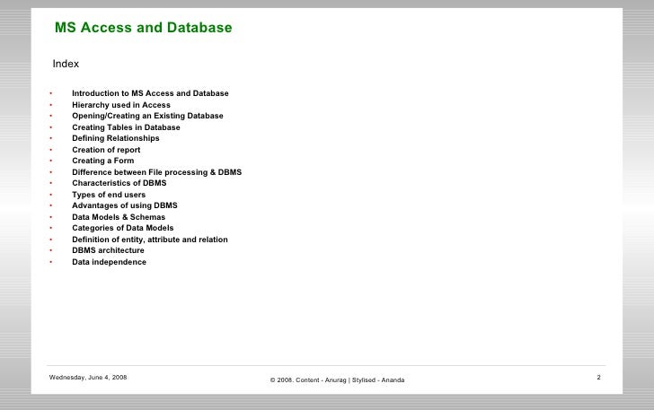Select DBMS architecture item
654x410 pixels.
point(108,251)
